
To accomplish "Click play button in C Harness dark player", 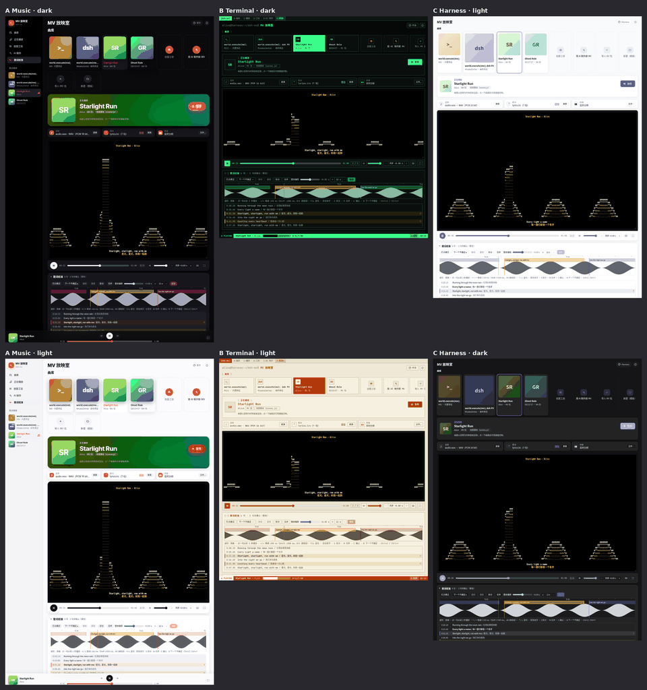I will click(x=442, y=578).
